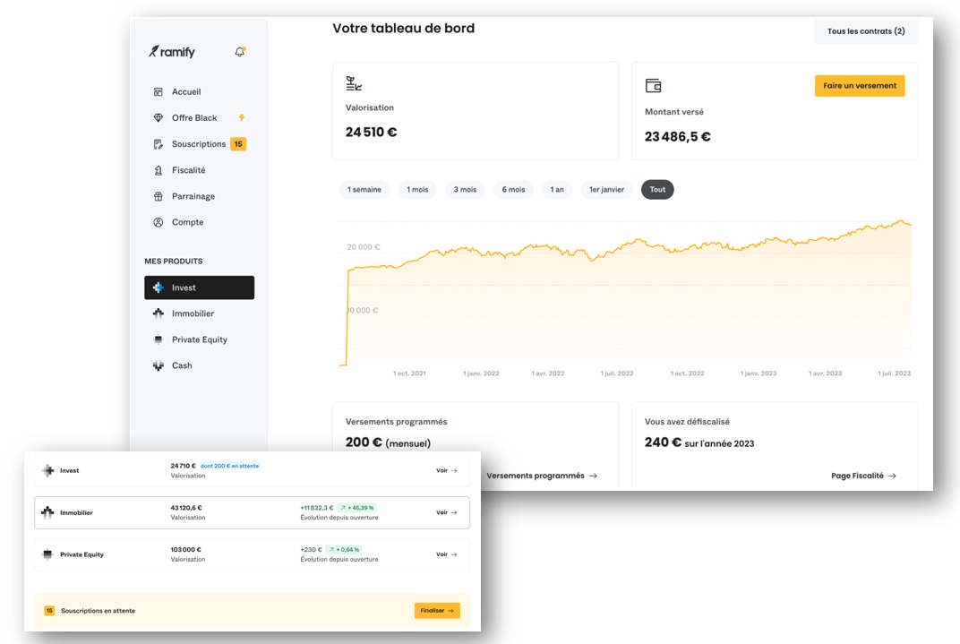Open Offre Black menu item
Image resolution: width=960 pixels, height=644 pixels.
click(x=194, y=117)
